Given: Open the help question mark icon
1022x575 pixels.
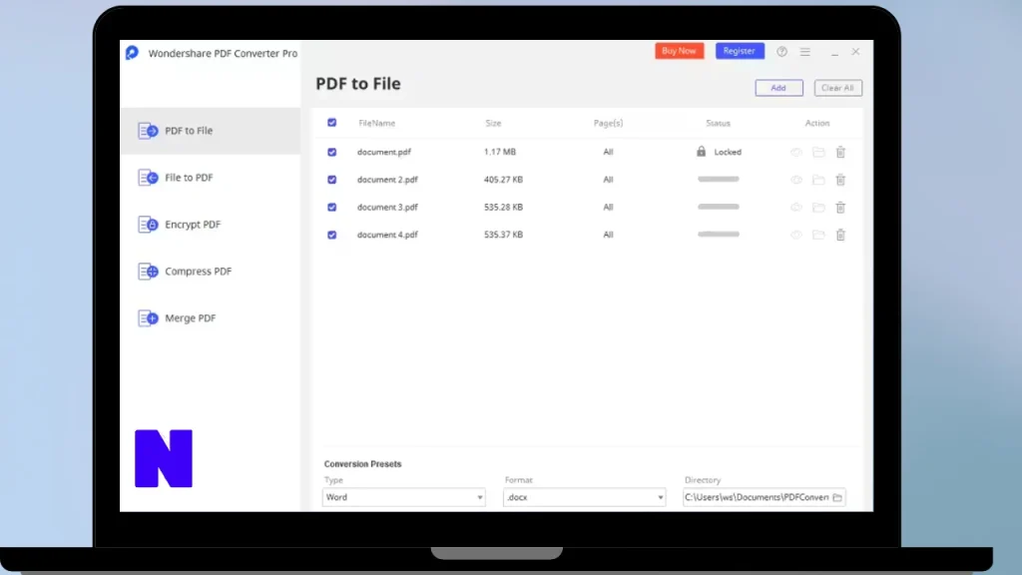Looking at the screenshot, I should [781, 52].
